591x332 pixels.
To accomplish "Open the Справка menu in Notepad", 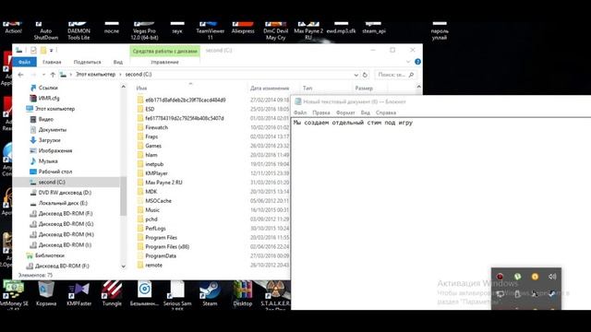I will [x=386, y=113].
